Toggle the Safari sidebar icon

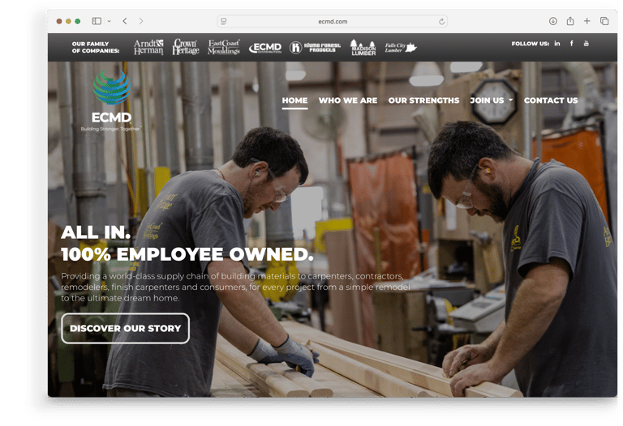click(x=97, y=21)
